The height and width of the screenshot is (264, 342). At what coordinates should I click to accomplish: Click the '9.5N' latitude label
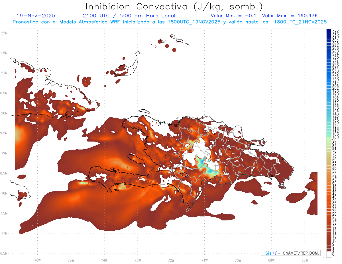[4, 133]
